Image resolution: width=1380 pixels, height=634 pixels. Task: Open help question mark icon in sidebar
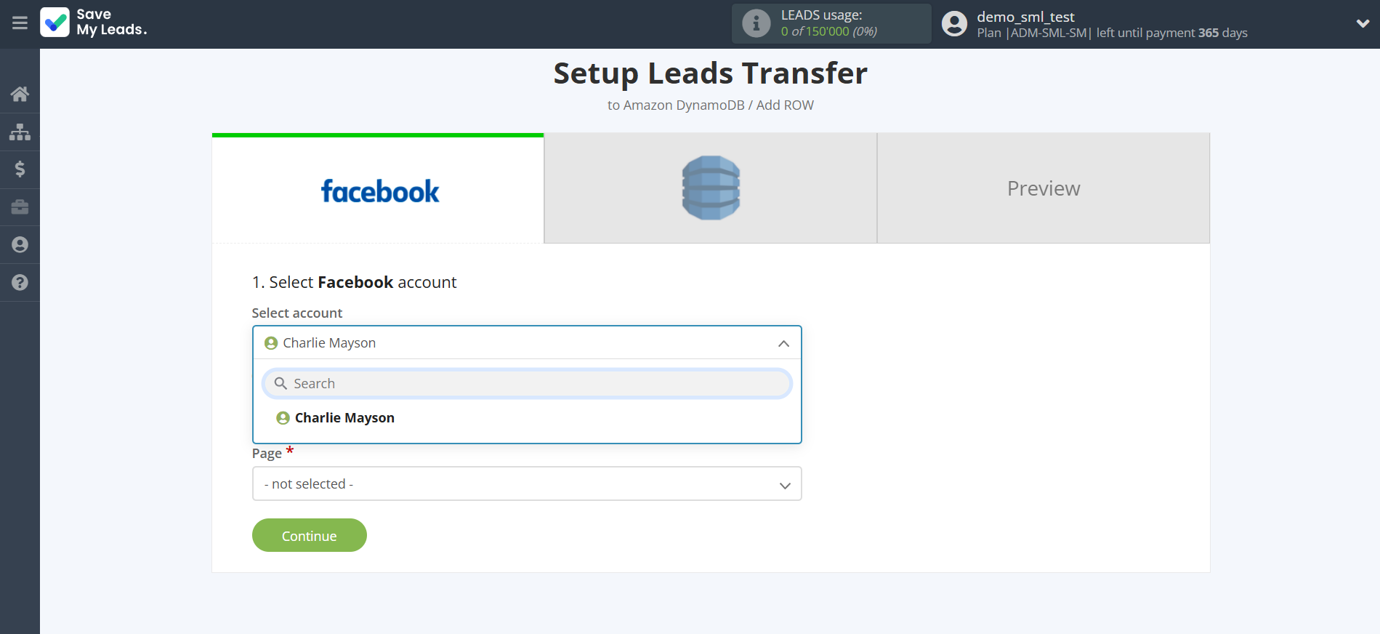tap(20, 283)
